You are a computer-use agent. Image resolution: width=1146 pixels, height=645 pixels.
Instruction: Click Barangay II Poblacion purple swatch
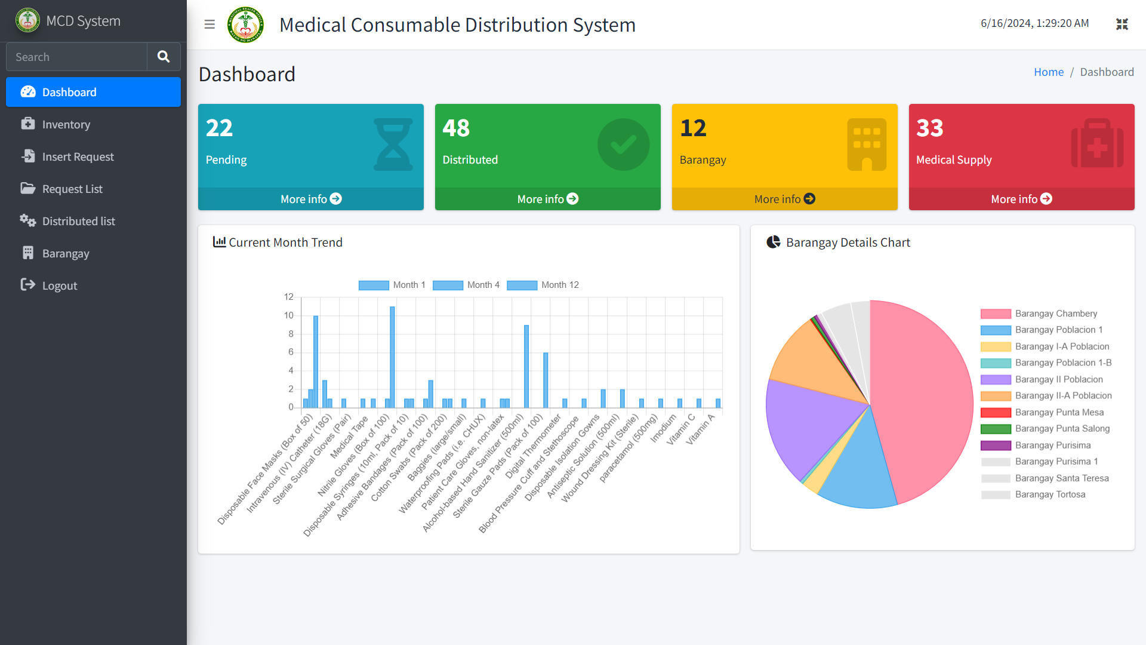pos(996,379)
